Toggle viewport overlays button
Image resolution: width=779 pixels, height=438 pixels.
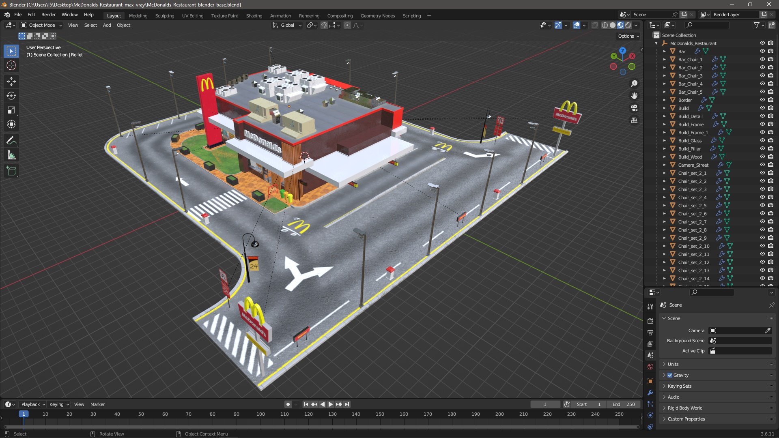577,25
